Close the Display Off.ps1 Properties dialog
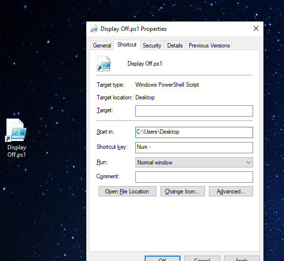 (x=256, y=28)
